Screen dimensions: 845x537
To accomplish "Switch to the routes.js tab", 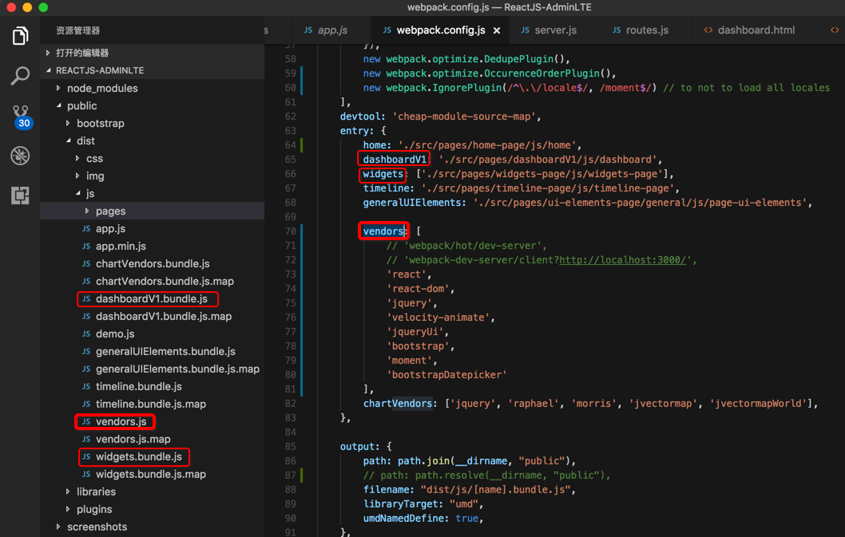I will click(647, 30).
